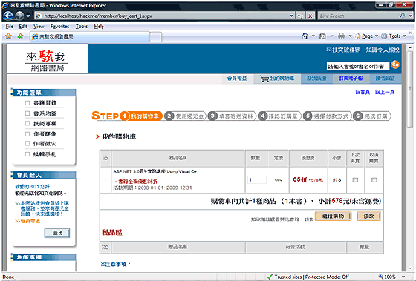Click the RSS Feeds toolbar icon

322,36
